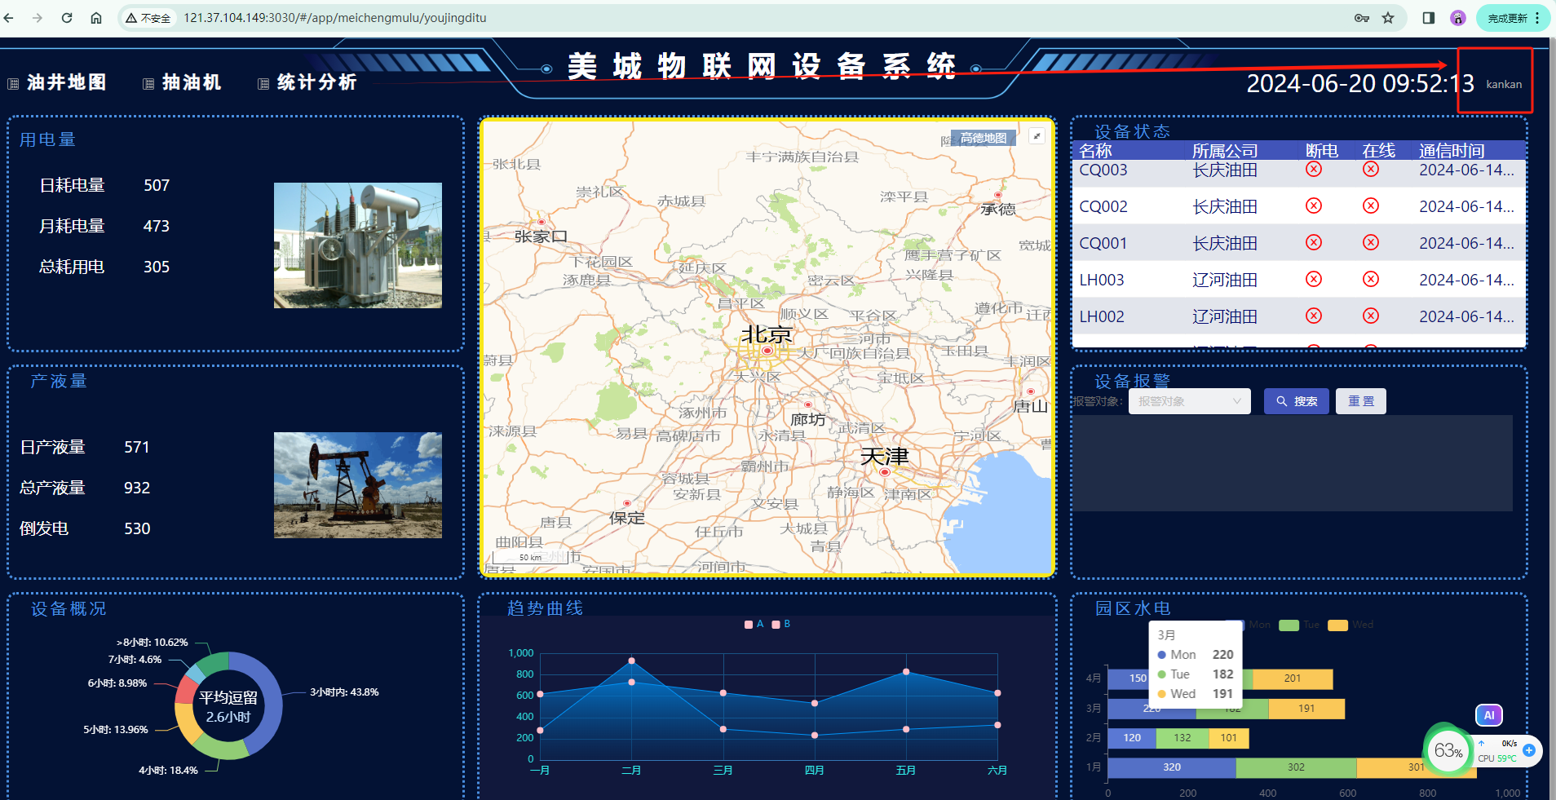Click the 通信时间 column header
Screen dimensions: 1556x800
click(1452, 151)
